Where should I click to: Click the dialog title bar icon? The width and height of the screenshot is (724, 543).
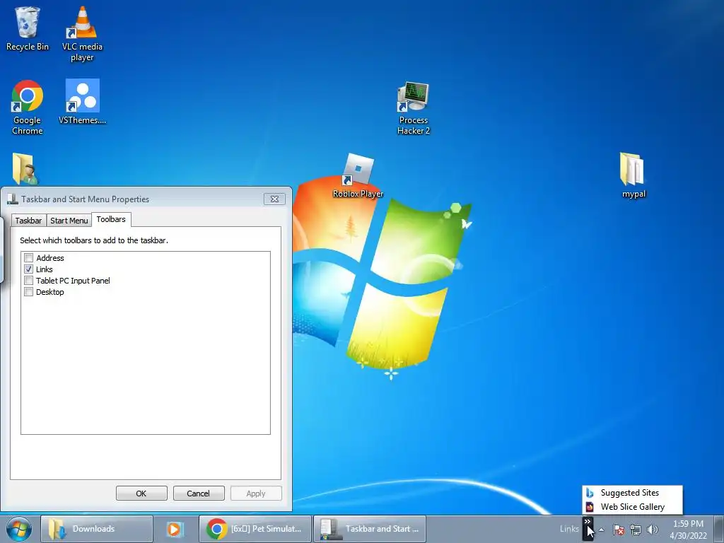[x=13, y=199]
